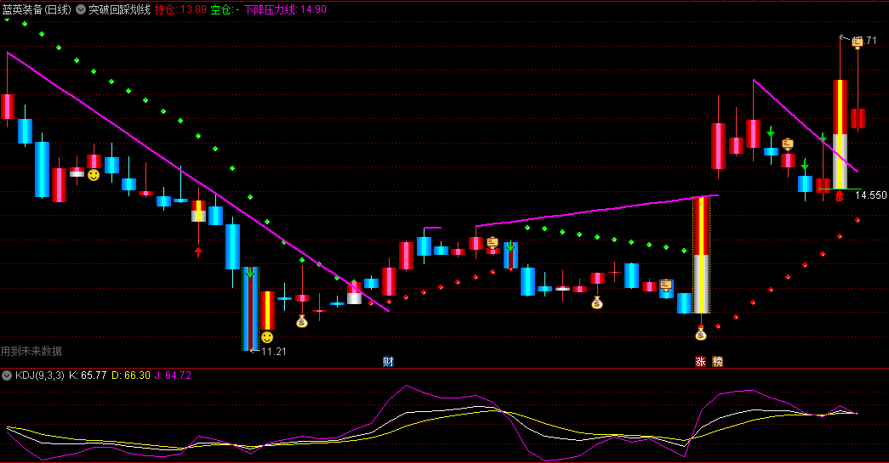This screenshot has height=463, width=889.
Task: Click the D: 66.30 value
Action: pyautogui.click(x=130, y=375)
